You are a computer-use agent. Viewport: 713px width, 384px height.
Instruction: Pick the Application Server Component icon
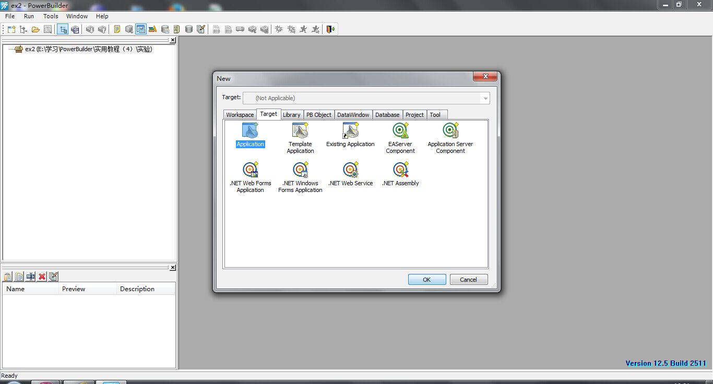450,138
